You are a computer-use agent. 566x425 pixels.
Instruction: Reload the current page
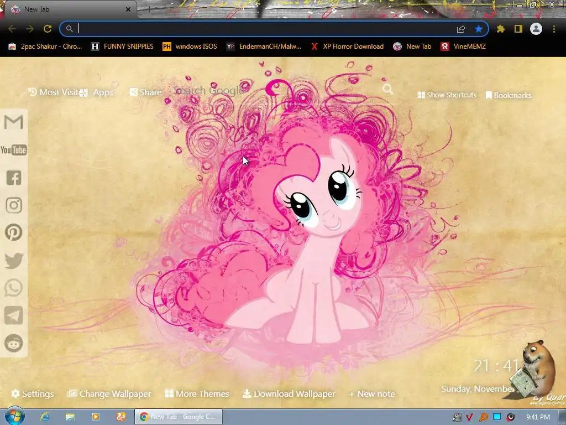(x=48, y=29)
